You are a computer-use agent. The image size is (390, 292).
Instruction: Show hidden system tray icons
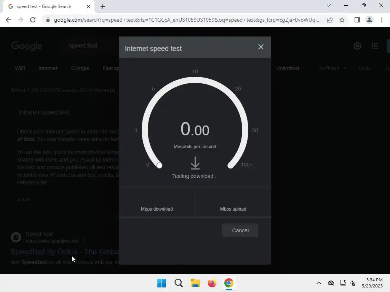pyautogui.click(x=319, y=283)
